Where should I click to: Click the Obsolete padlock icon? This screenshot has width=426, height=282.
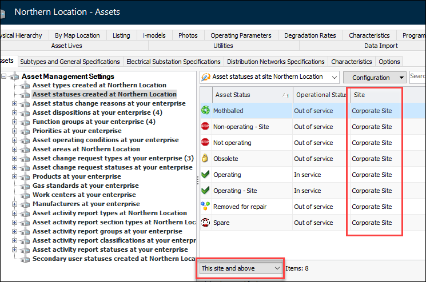pyautogui.click(x=206, y=159)
